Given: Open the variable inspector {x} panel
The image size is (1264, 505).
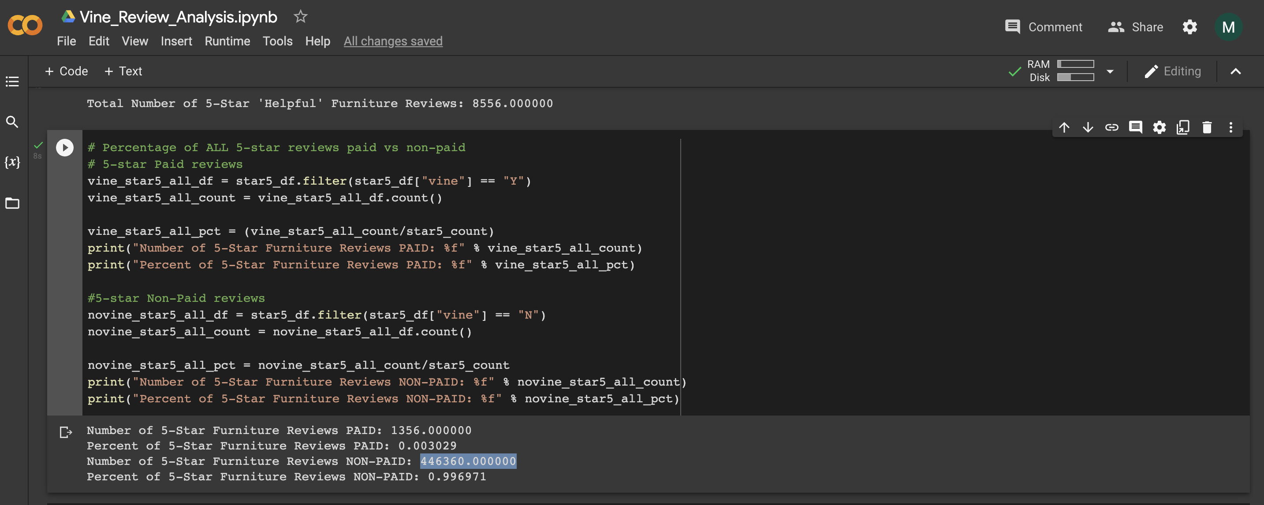Looking at the screenshot, I should (x=12, y=163).
